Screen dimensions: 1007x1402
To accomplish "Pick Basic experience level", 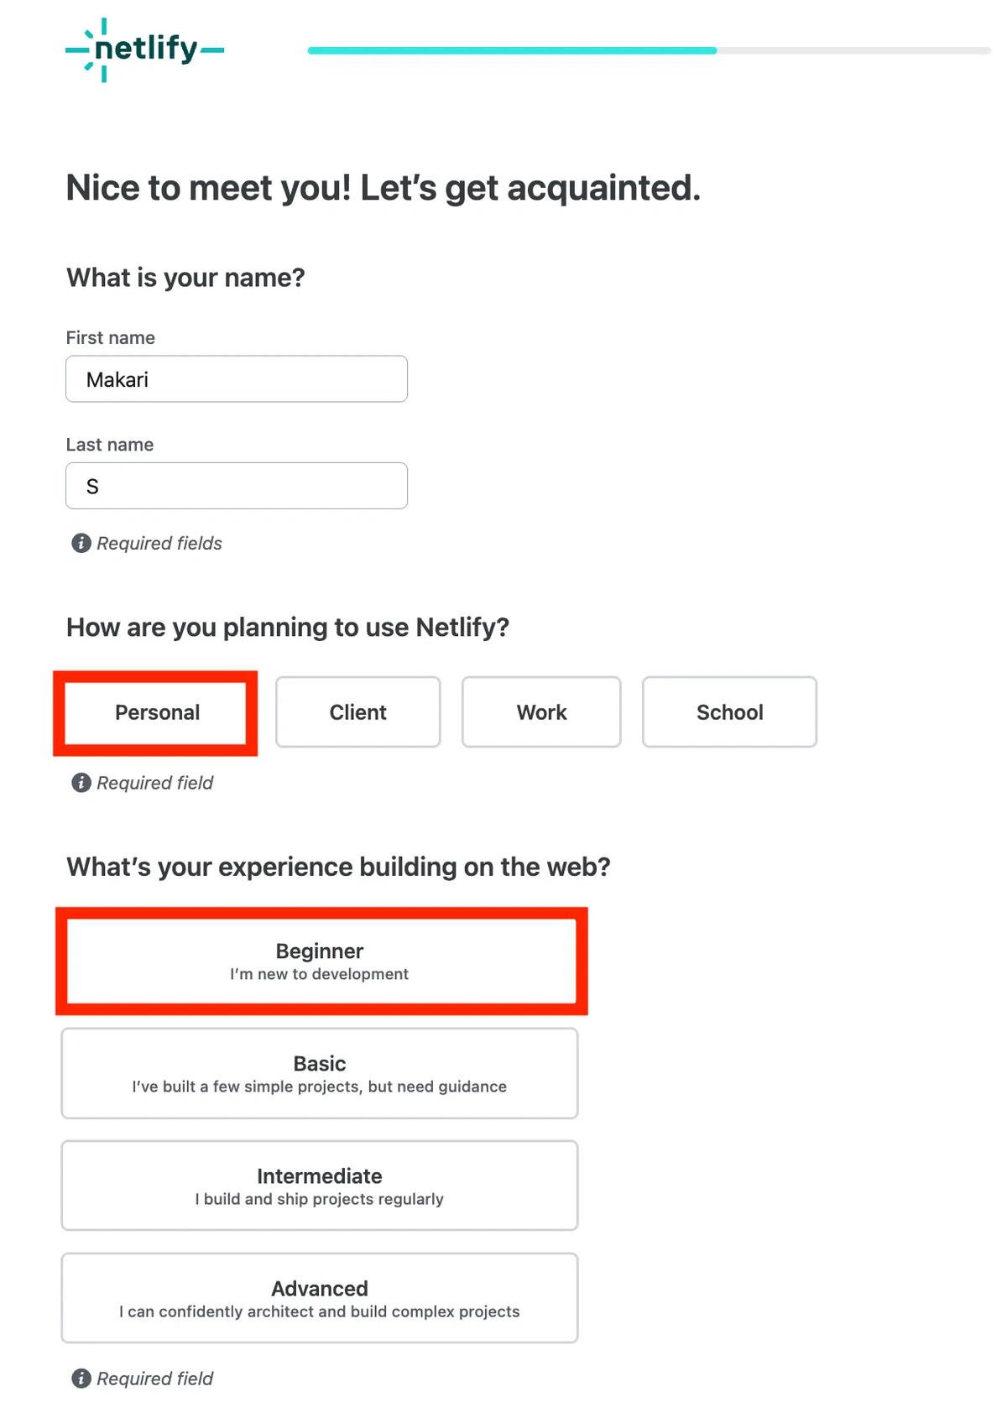I will click(x=320, y=1073).
